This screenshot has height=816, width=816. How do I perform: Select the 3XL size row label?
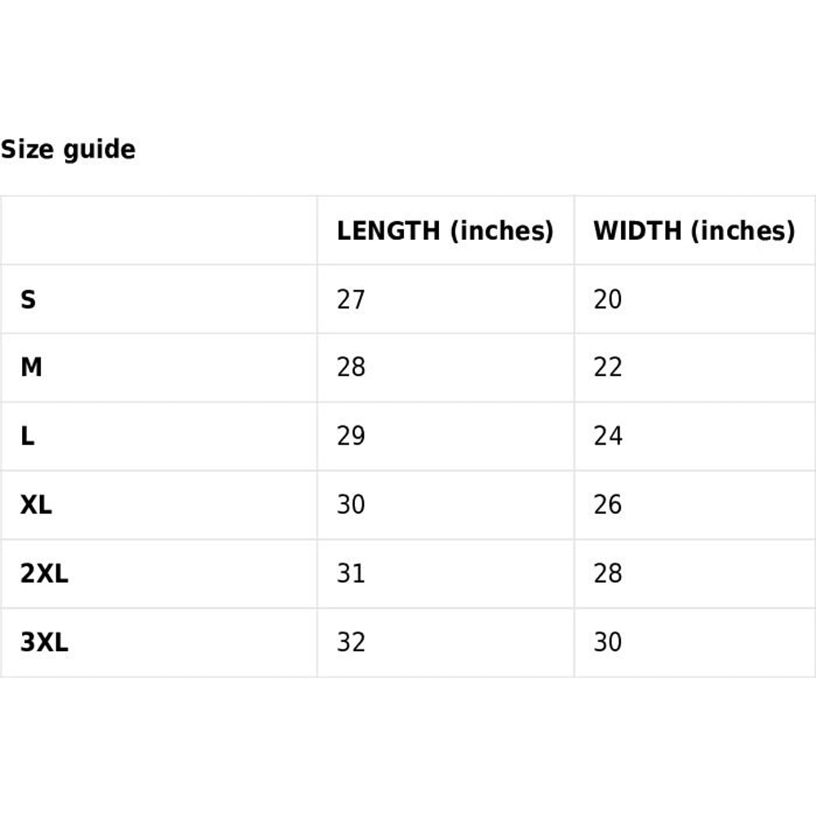click(x=44, y=642)
